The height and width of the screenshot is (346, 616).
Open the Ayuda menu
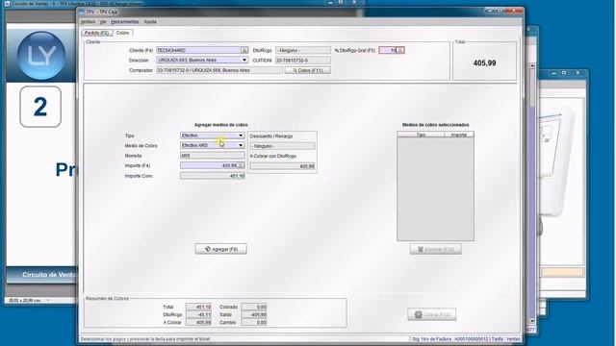tap(150, 21)
